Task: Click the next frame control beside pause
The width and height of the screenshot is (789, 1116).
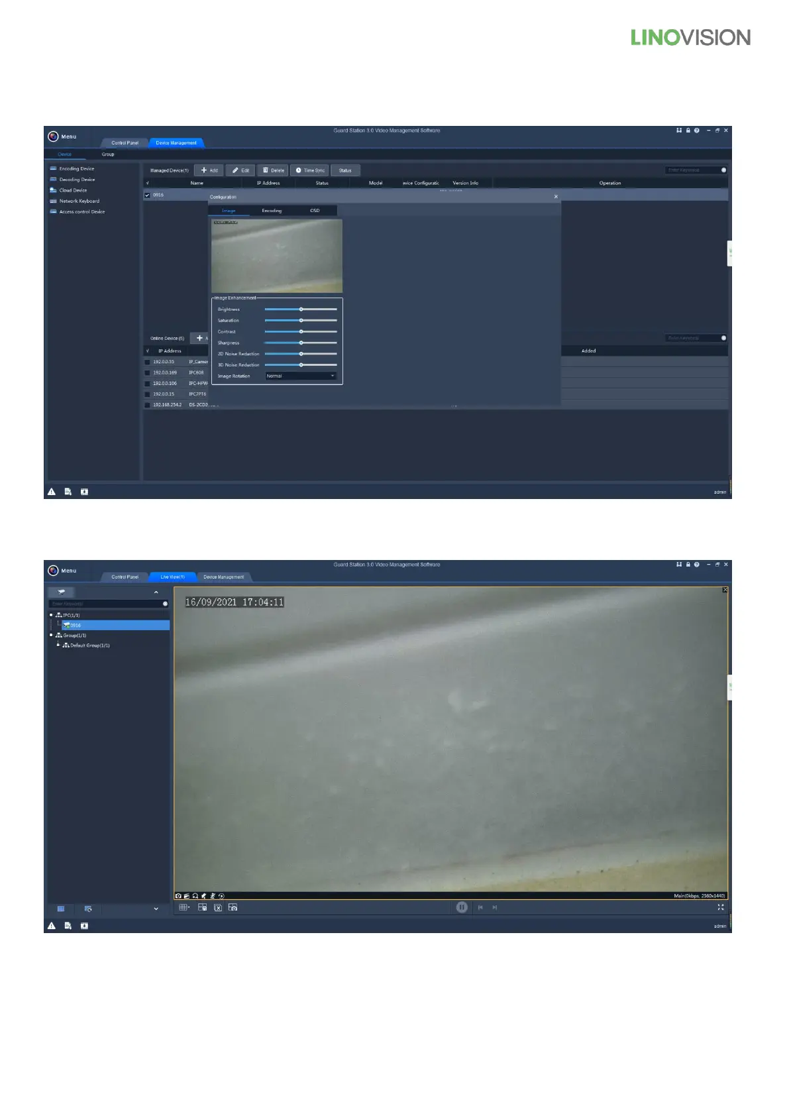Action: [x=495, y=907]
